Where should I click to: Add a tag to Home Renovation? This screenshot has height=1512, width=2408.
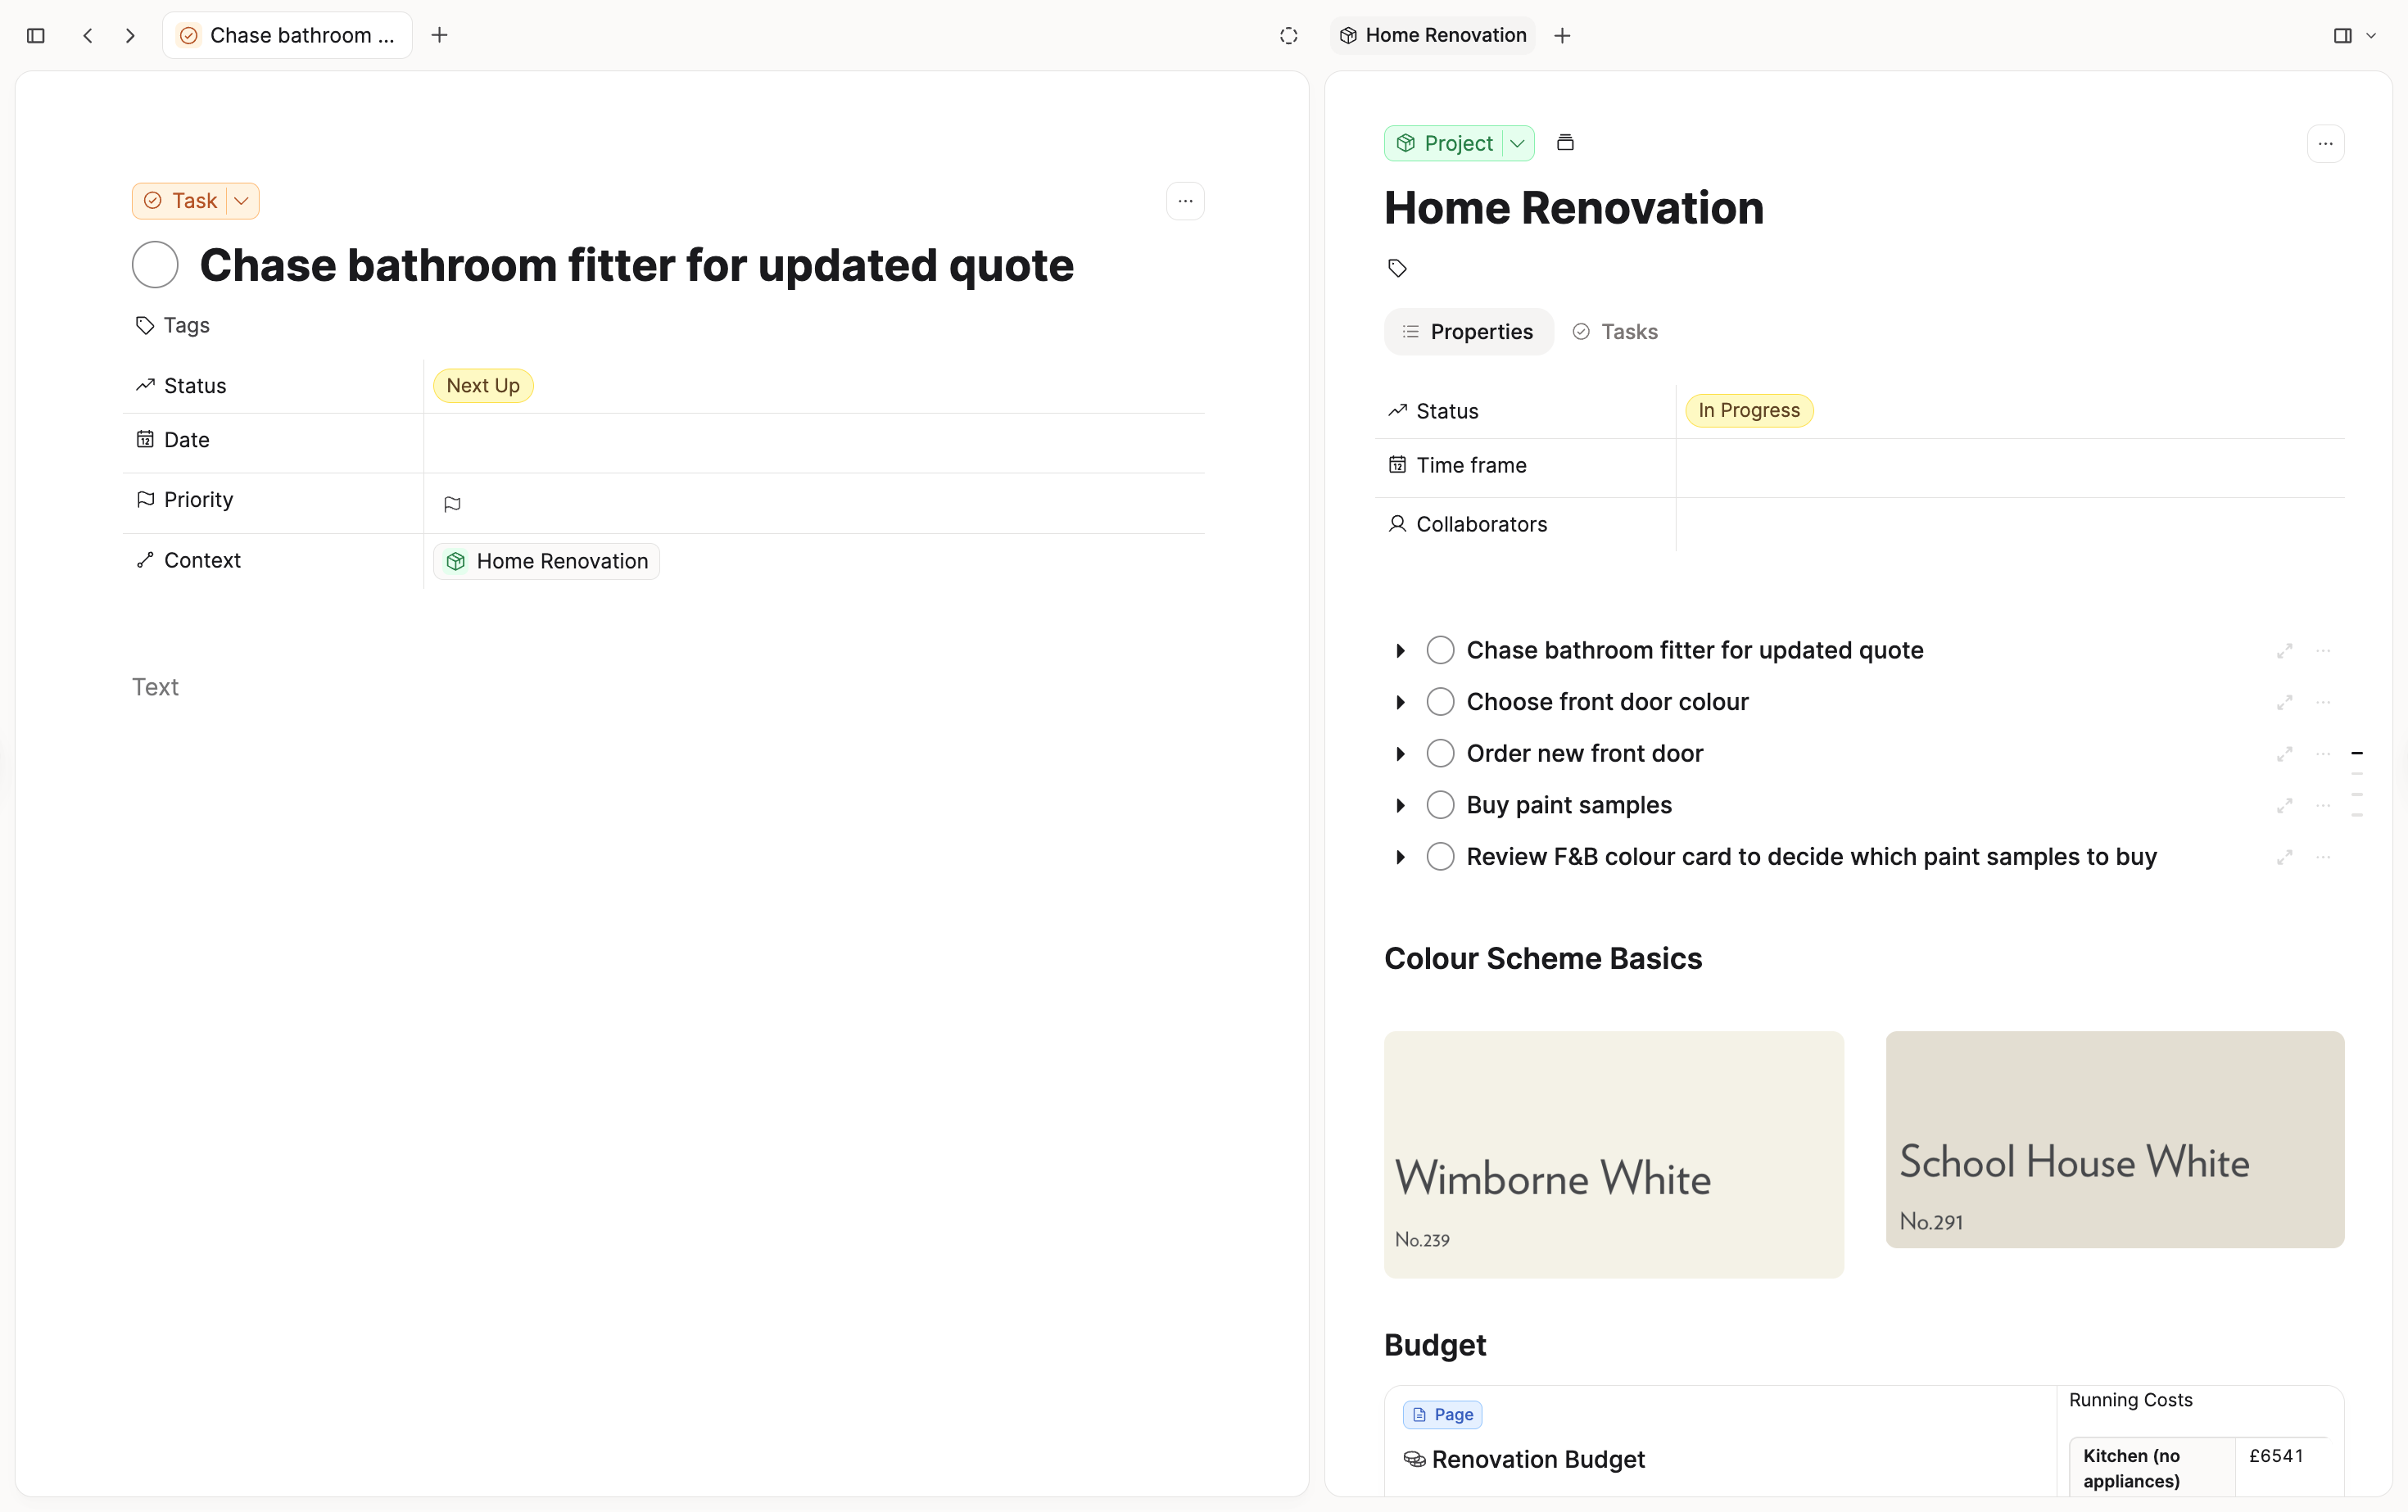(1397, 268)
